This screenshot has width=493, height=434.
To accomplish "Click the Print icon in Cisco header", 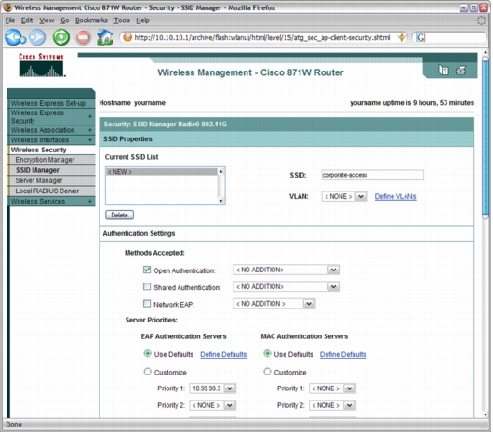I will click(461, 70).
